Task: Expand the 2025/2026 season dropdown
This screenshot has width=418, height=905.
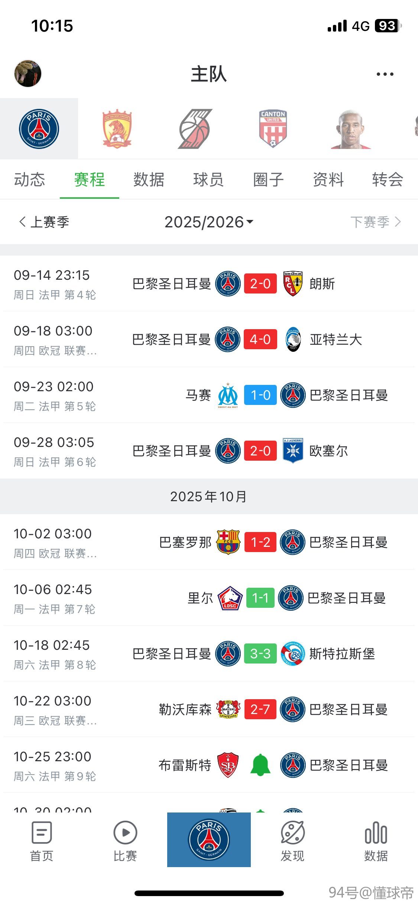Action: tap(209, 222)
